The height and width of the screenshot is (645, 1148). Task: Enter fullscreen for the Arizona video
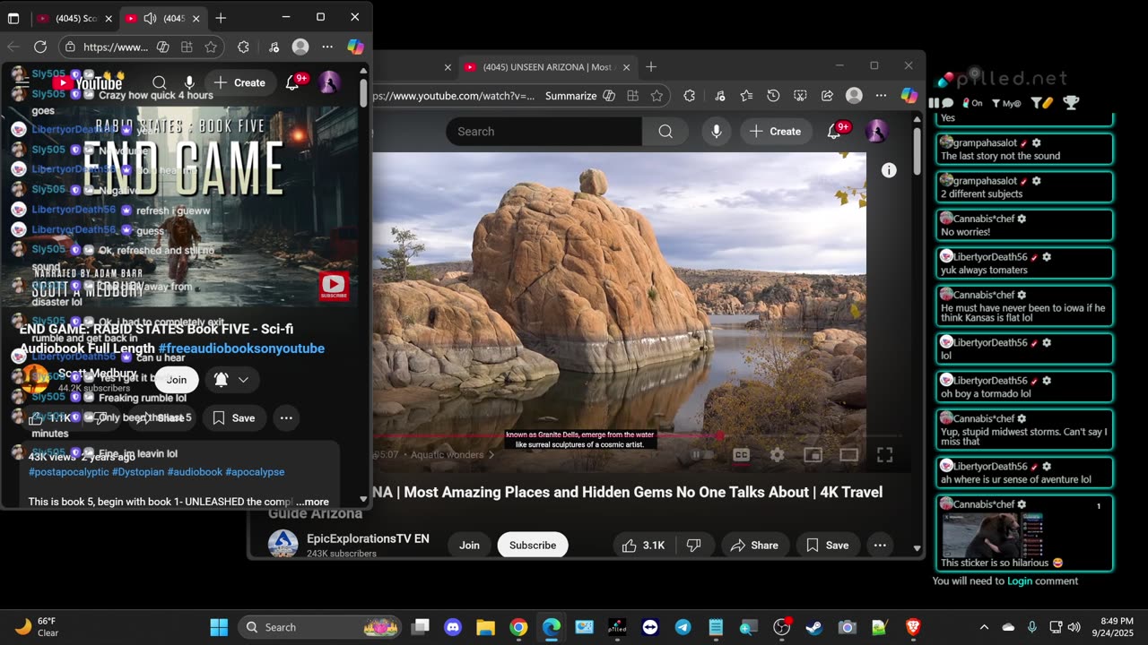tap(884, 455)
